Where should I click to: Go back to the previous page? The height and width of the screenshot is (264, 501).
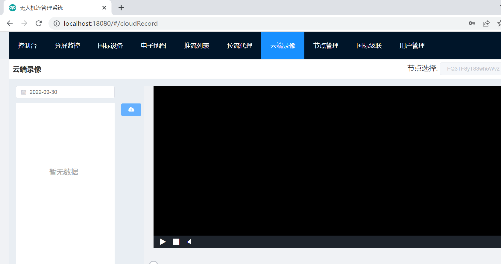(x=10, y=23)
